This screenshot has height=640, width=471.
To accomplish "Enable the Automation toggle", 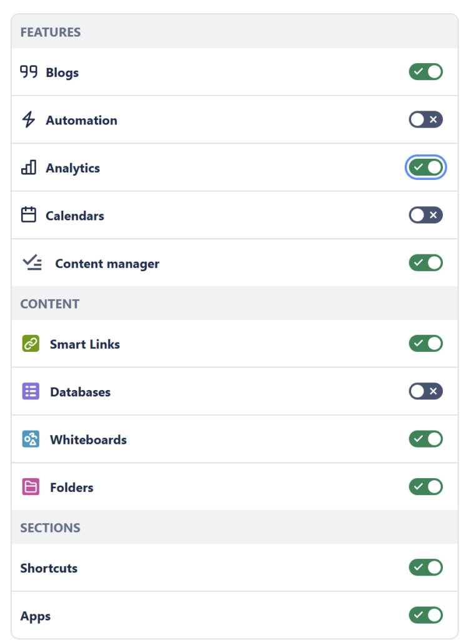I will coord(426,119).
